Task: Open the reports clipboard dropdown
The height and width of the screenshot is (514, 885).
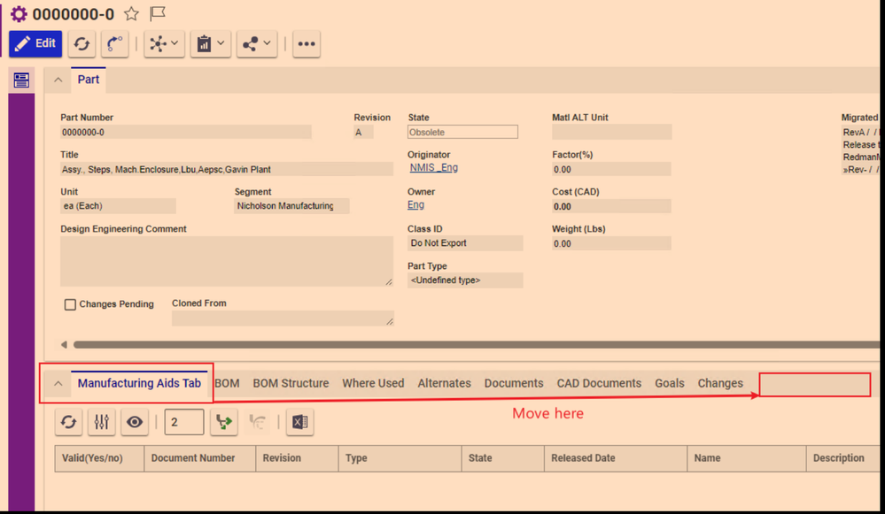Action: click(211, 43)
